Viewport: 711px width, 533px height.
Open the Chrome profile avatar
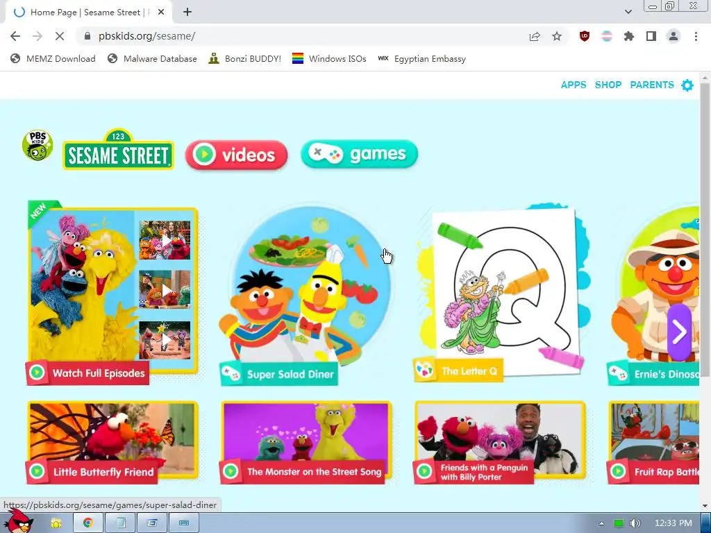pyautogui.click(x=674, y=36)
